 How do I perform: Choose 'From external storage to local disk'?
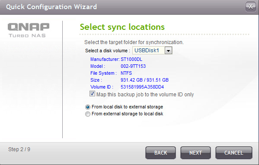click(x=87, y=114)
